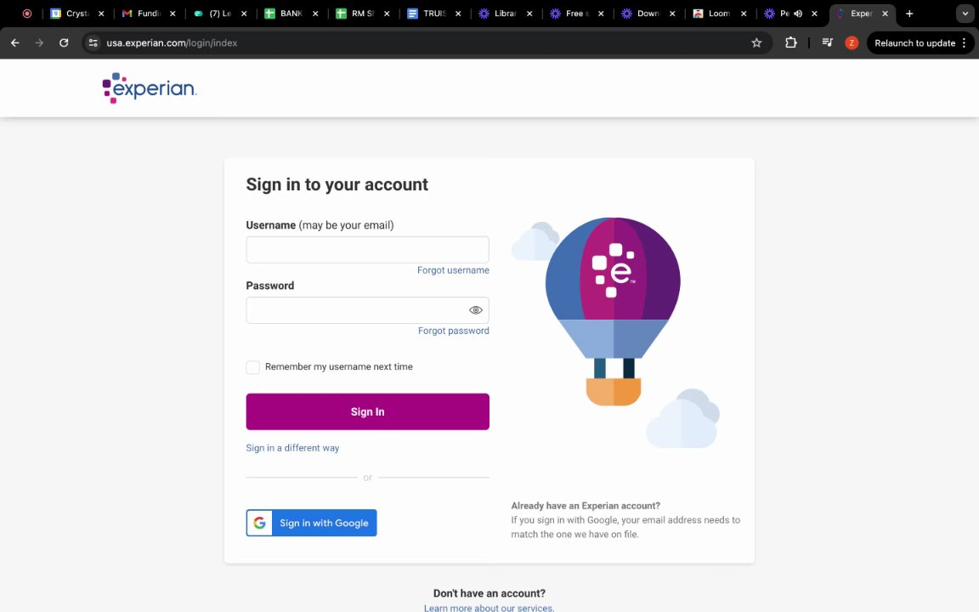Open the Forgot username link
Screen dimensions: 979x612
pyautogui.click(x=453, y=270)
